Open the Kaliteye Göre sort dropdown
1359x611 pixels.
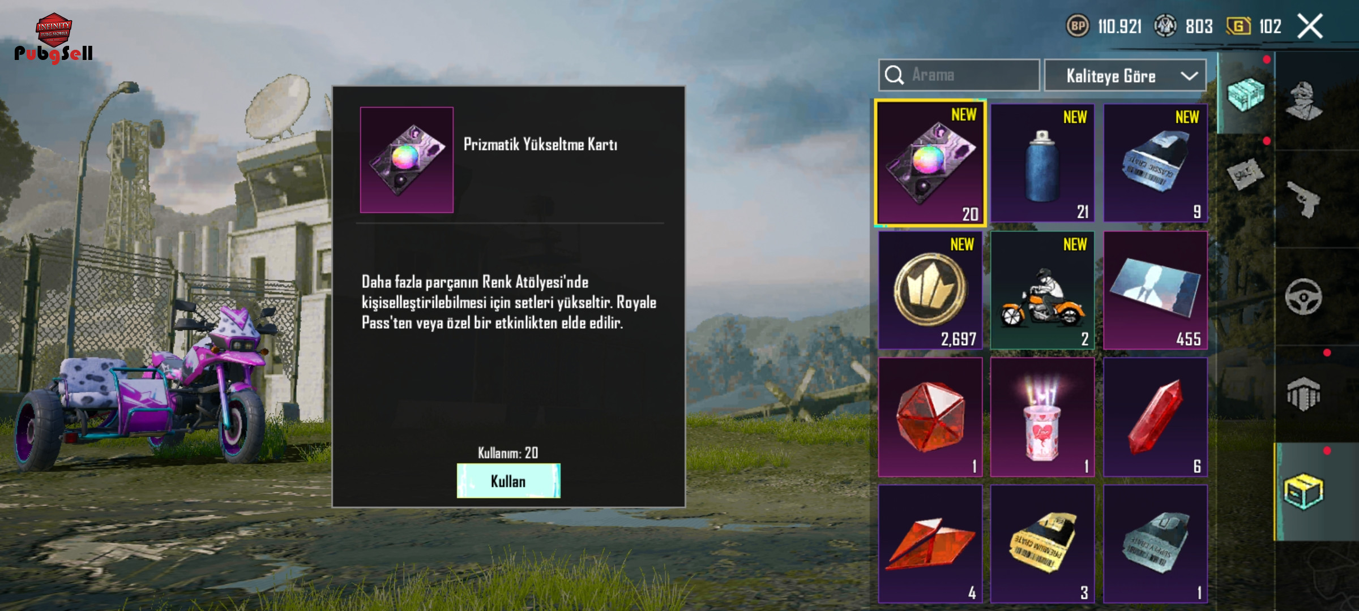[x=1125, y=75]
